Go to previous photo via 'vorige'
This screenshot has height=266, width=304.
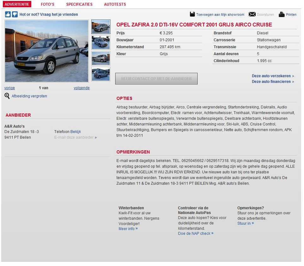9,88
